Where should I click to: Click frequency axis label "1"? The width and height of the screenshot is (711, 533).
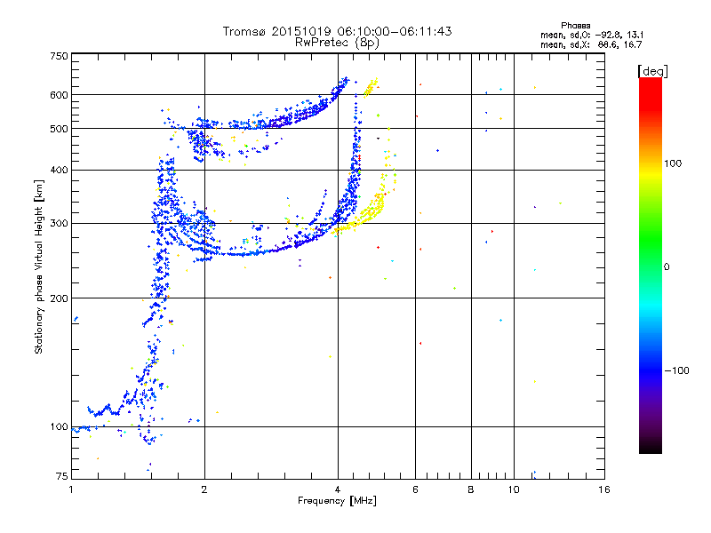pos(71,489)
